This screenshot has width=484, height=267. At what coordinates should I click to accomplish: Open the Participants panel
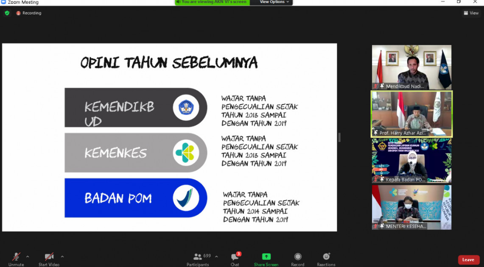tap(198, 259)
